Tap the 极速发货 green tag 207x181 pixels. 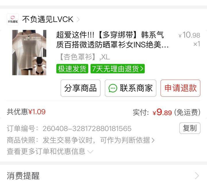pyautogui.click(x=72, y=69)
